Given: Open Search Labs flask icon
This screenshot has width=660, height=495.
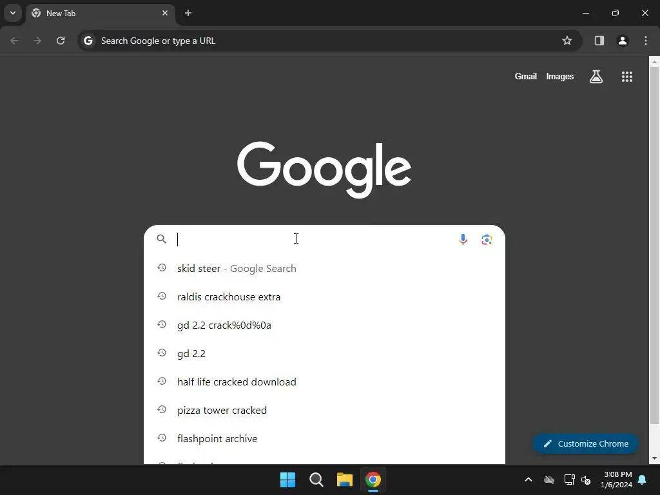Looking at the screenshot, I should coord(596,77).
